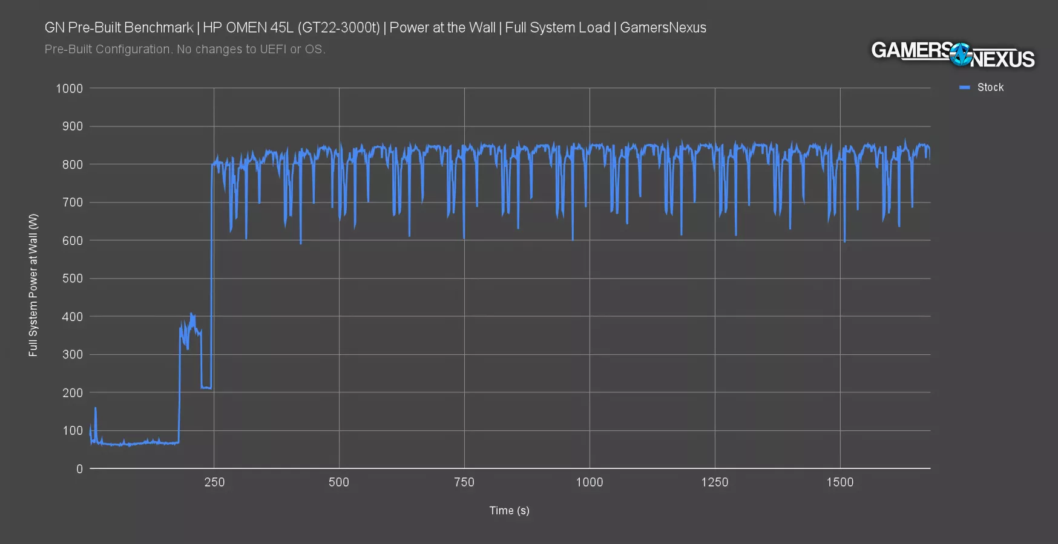Click the 1250 label on the time axis
Viewport: 1058px width, 544px height.
715,482
